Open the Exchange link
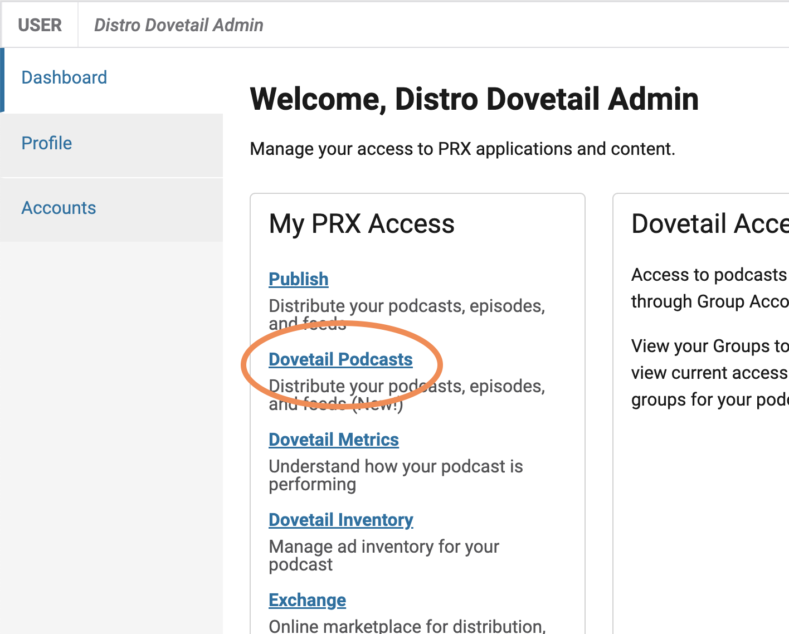The width and height of the screenshot is (789, 634). point(308,600)
